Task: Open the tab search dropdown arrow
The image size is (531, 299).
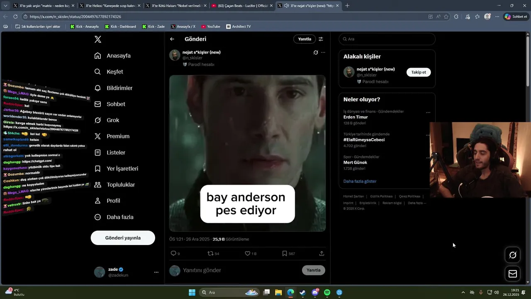Action: (x=5, y=6)
